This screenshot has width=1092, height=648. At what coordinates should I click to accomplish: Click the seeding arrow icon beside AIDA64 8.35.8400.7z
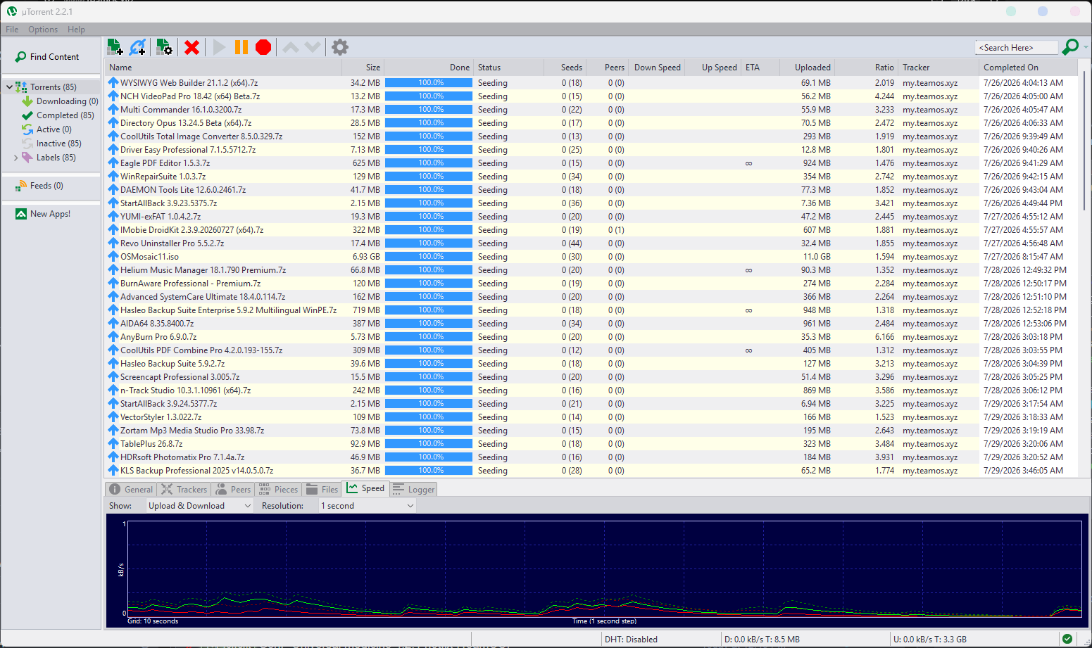coord(113,324)
